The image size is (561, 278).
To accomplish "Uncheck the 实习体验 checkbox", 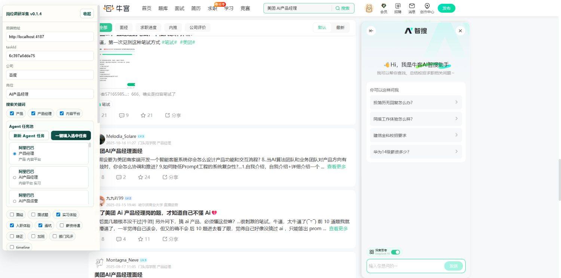I will pyautogui.click(x=58, y=215).
